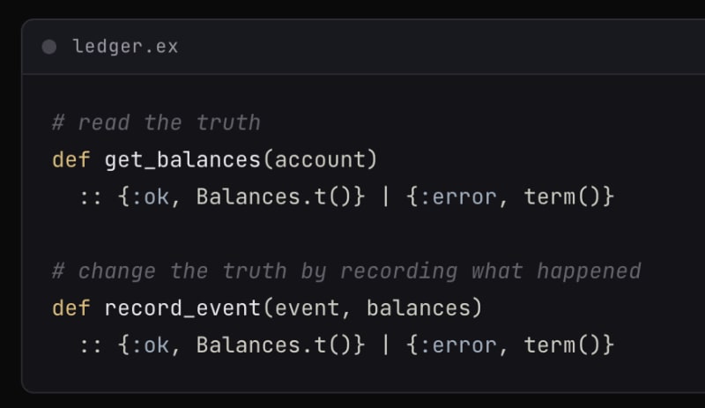Click the def keyword before record_event
Screen dimensions: 705x408
point(71,308)
